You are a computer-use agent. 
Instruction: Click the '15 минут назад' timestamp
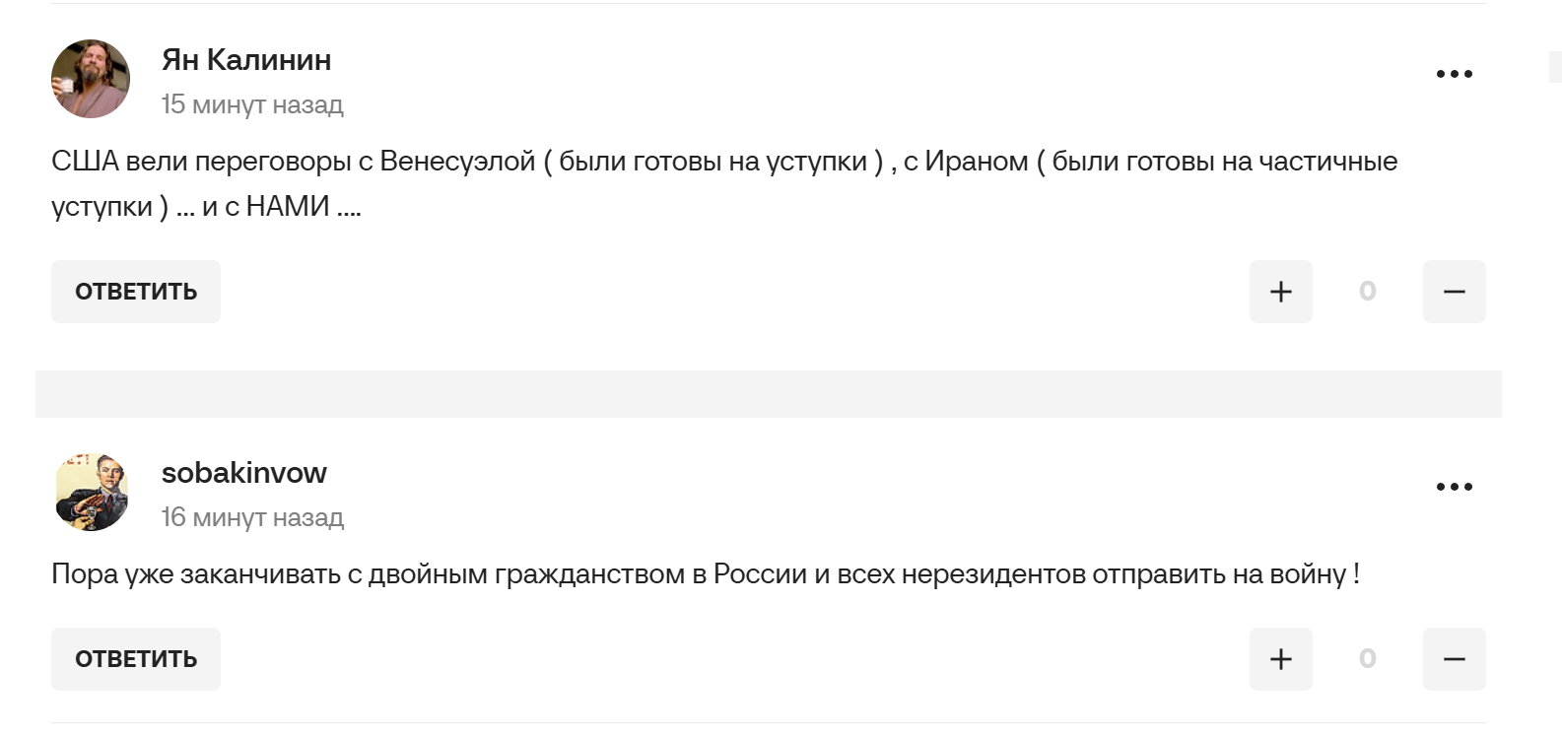(252, 104)
